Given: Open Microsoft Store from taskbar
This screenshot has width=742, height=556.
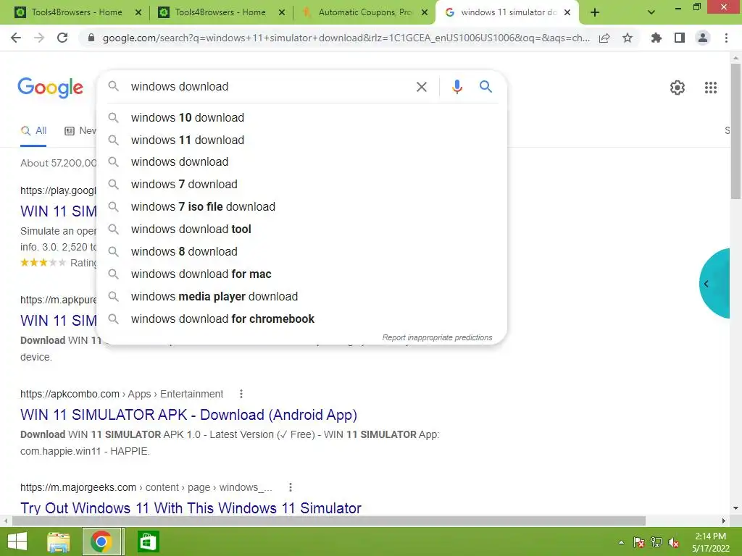Looking at the screenshot, I should 148,542.
